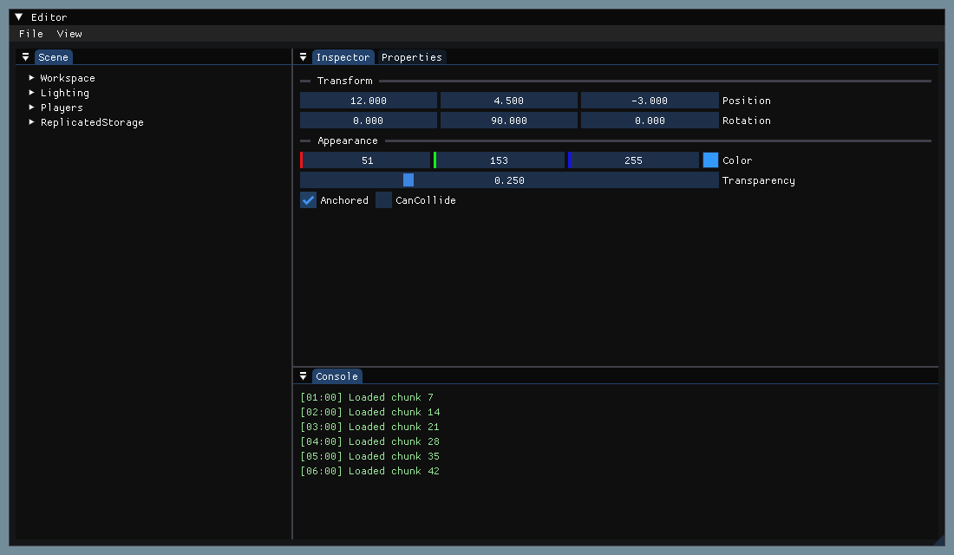
Task: Click the window resize grip corner
Action: coord(938,539)
